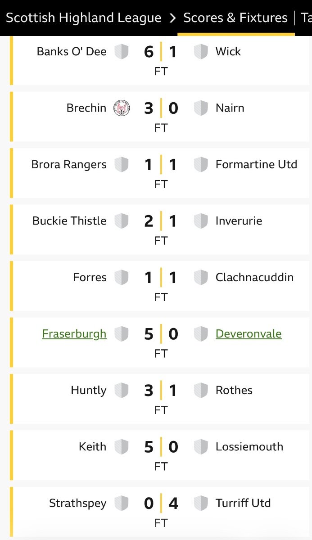Image resolution: width=312 pixels, height=540 pixels.
Task: Click the Buckie Thistle shield icon
Action: point(122,221)
